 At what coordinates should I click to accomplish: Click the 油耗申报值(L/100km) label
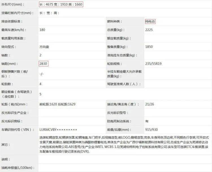coord(18,168)
